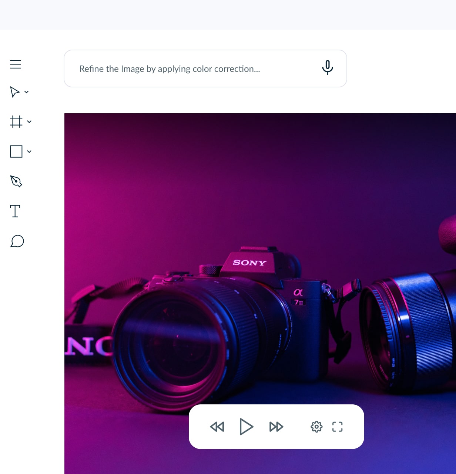Select the comment bubble tool
This screenshot has height=474, width=456.
point(17,241)
